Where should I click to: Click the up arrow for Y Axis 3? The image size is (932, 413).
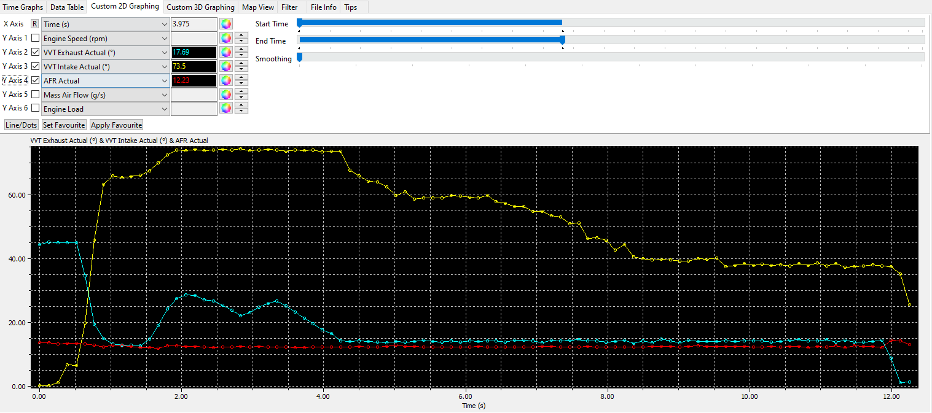pos(241,63)
